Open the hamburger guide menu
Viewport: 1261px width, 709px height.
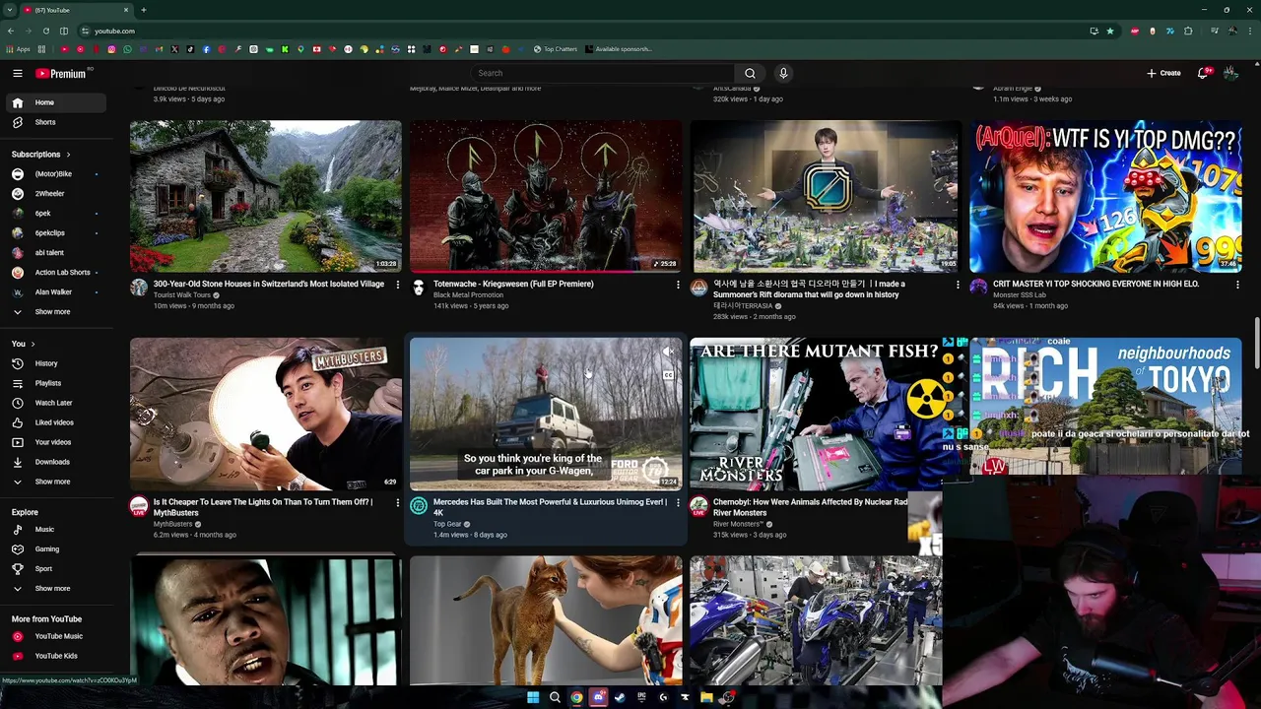click(17, 73)
